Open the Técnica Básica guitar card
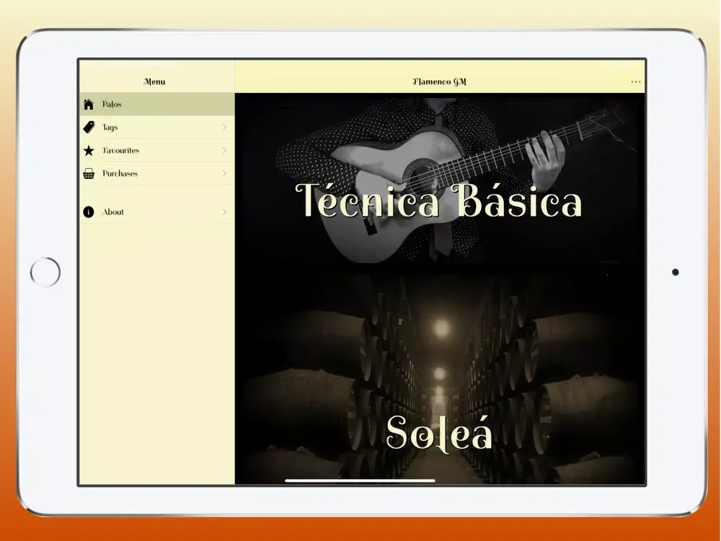 (x=440, y=180)
